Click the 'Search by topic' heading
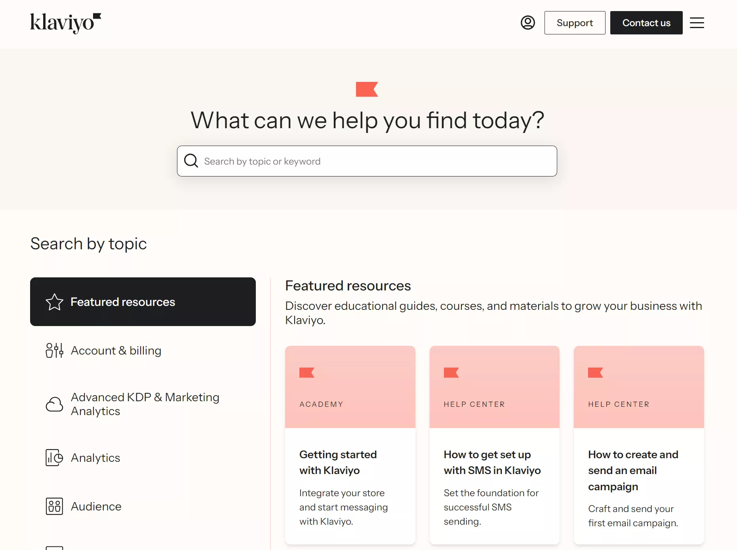 point(88,244)
